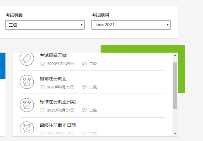The image size is (203, 141).
Task: Select the 标准注册截止日期 event title
Action: [58, 102]
